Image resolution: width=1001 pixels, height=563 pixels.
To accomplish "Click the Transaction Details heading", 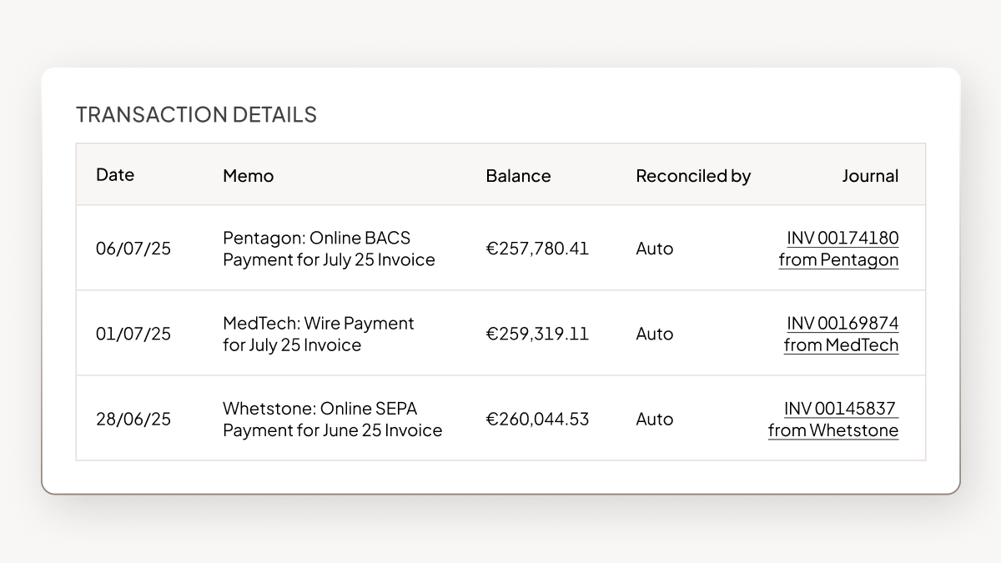I will pyautogui.click(x=196, y=114).
